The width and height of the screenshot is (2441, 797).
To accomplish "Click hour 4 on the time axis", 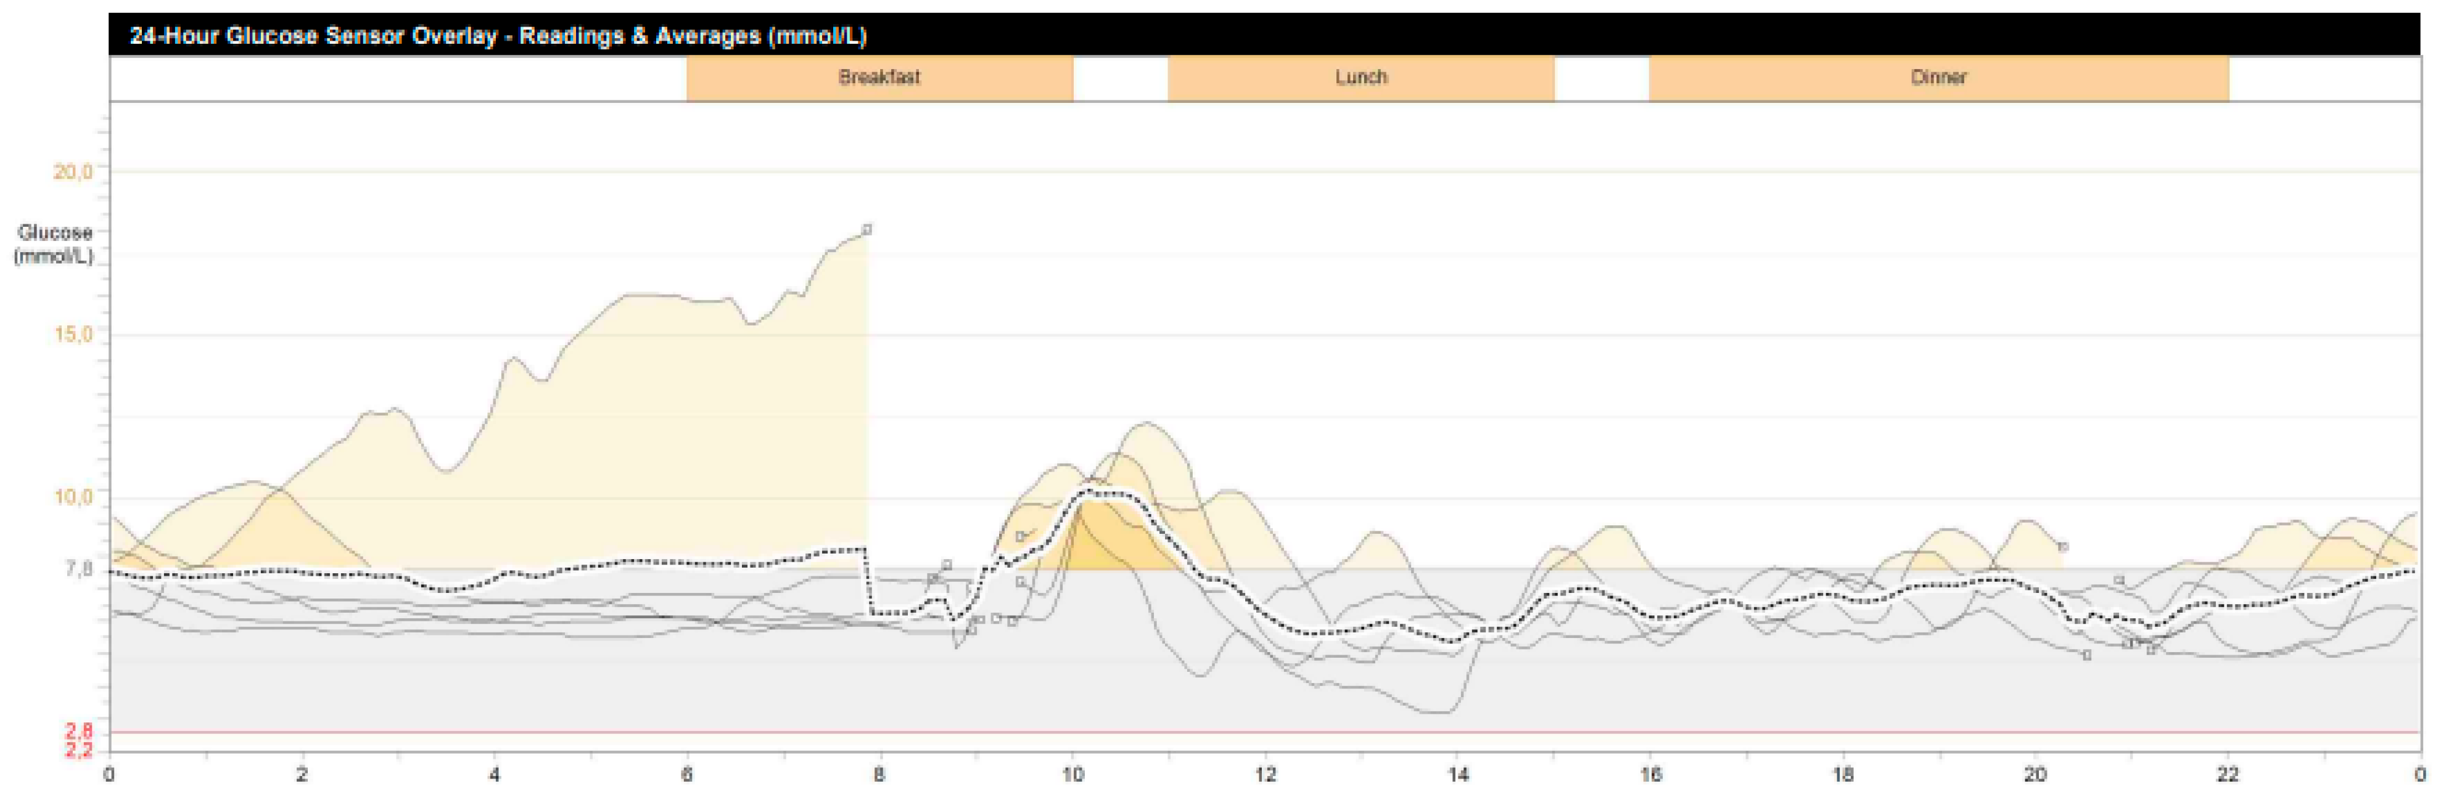I will point(494,774).
